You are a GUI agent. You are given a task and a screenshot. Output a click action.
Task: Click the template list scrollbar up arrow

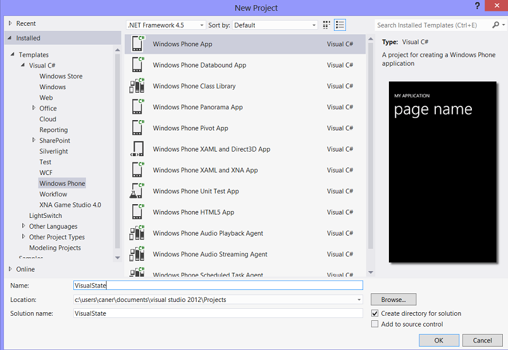(371, 39)
